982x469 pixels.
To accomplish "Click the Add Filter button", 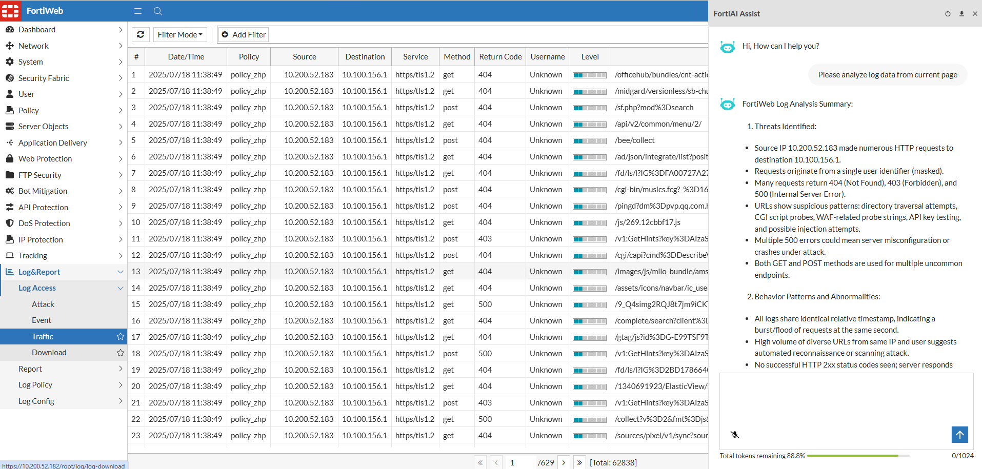I will 244,34.
